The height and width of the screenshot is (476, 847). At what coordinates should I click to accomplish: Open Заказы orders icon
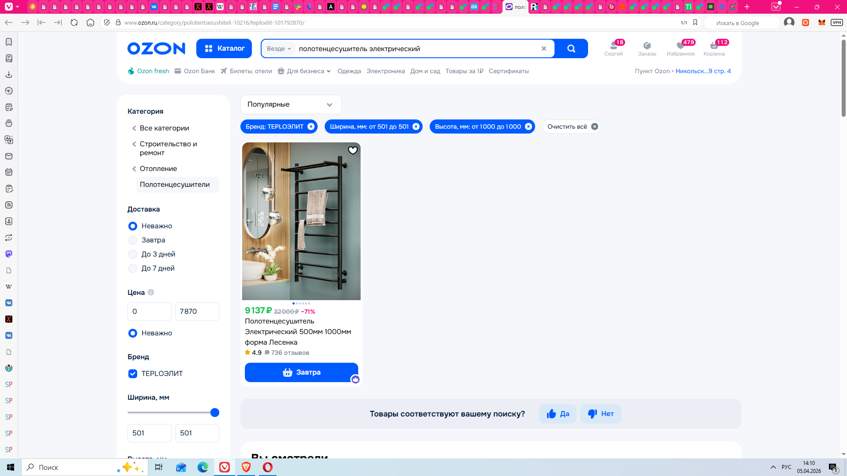coord(647,48)
